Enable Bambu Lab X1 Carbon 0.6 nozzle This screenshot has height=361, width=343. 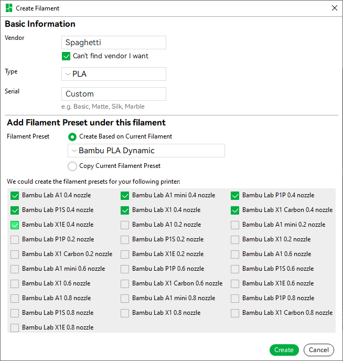tap(125, 284)
